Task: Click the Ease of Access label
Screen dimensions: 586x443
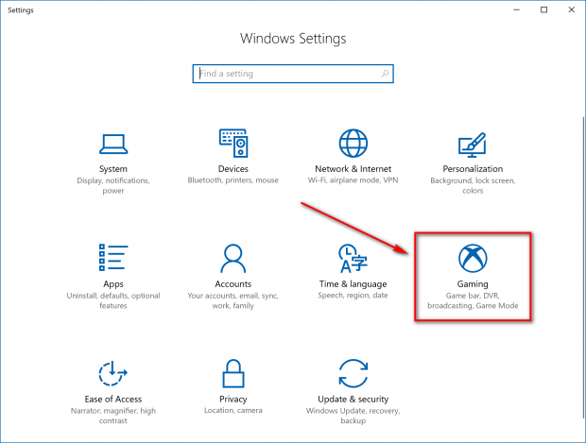Action: [113, 399]
